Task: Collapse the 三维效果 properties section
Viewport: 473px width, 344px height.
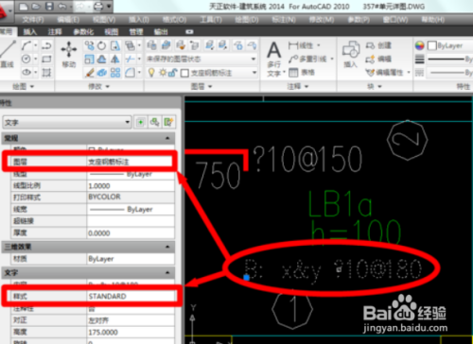Action: coord(167,247)
